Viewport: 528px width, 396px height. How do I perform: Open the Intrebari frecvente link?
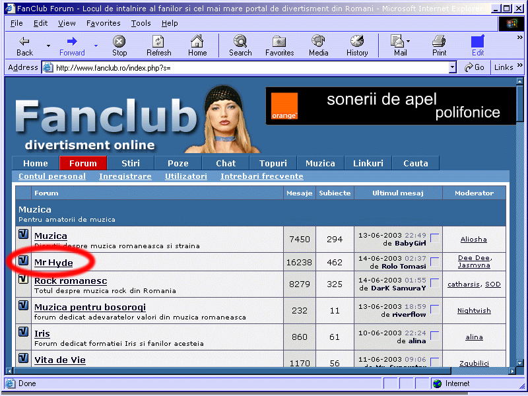261,176
